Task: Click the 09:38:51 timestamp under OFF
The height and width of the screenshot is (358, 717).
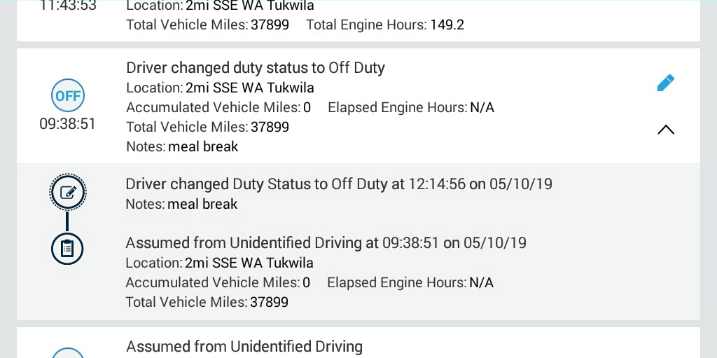Action: point(67,124)
